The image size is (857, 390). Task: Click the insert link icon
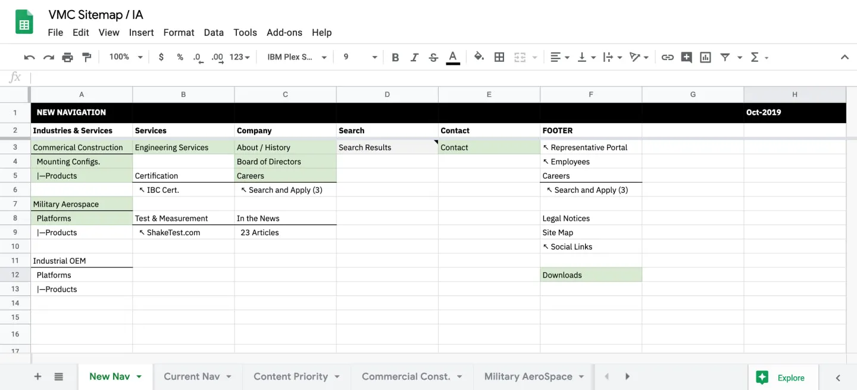[x=668, y=57]
